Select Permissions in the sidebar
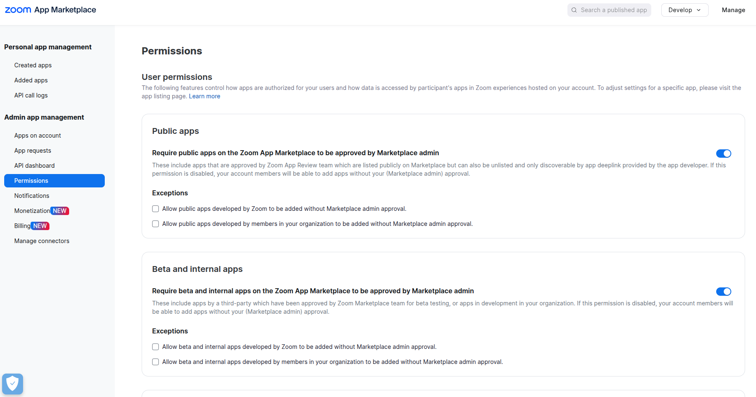The image size is (756, 397). coord(31,180)
